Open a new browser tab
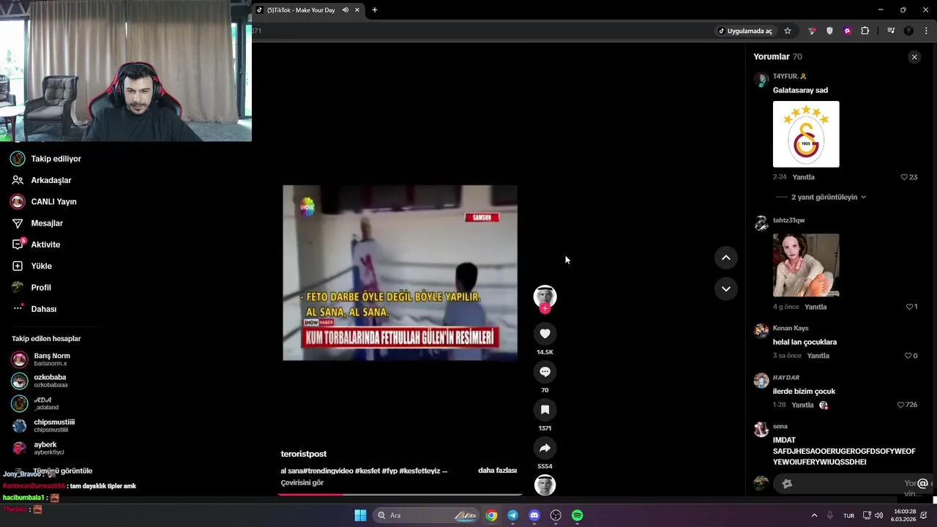This screenshot has height=527, width=937. coord(375,10)
